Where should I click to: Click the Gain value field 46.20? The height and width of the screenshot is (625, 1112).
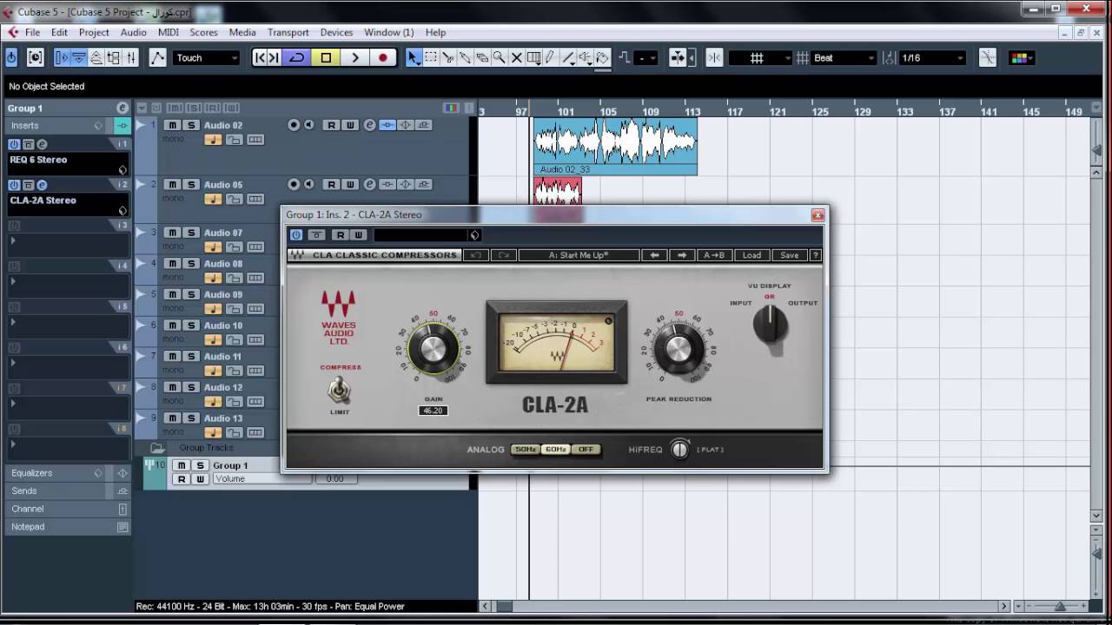433,411
